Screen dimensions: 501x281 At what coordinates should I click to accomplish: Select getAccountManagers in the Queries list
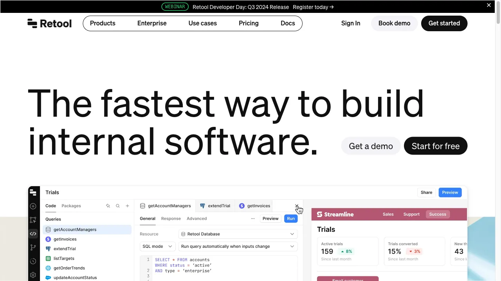pos(87,229)
